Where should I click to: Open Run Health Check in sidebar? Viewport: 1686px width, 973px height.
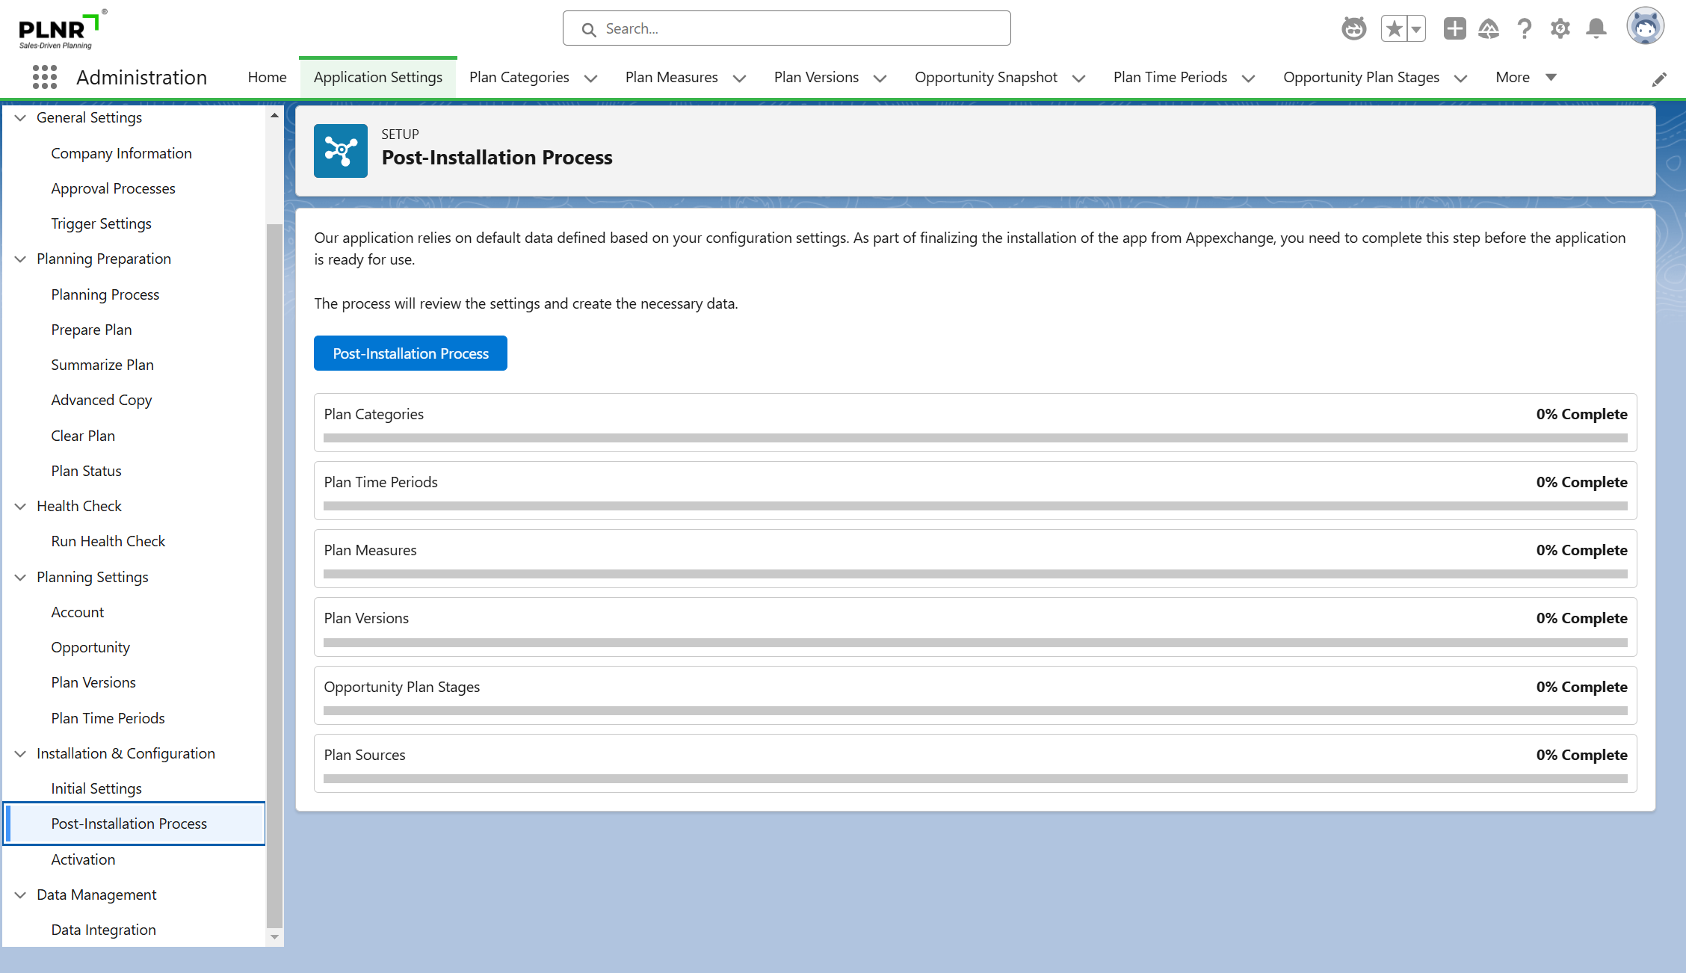coord(108,541)
